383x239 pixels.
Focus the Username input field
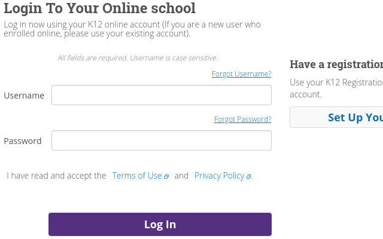coord(162,95)
